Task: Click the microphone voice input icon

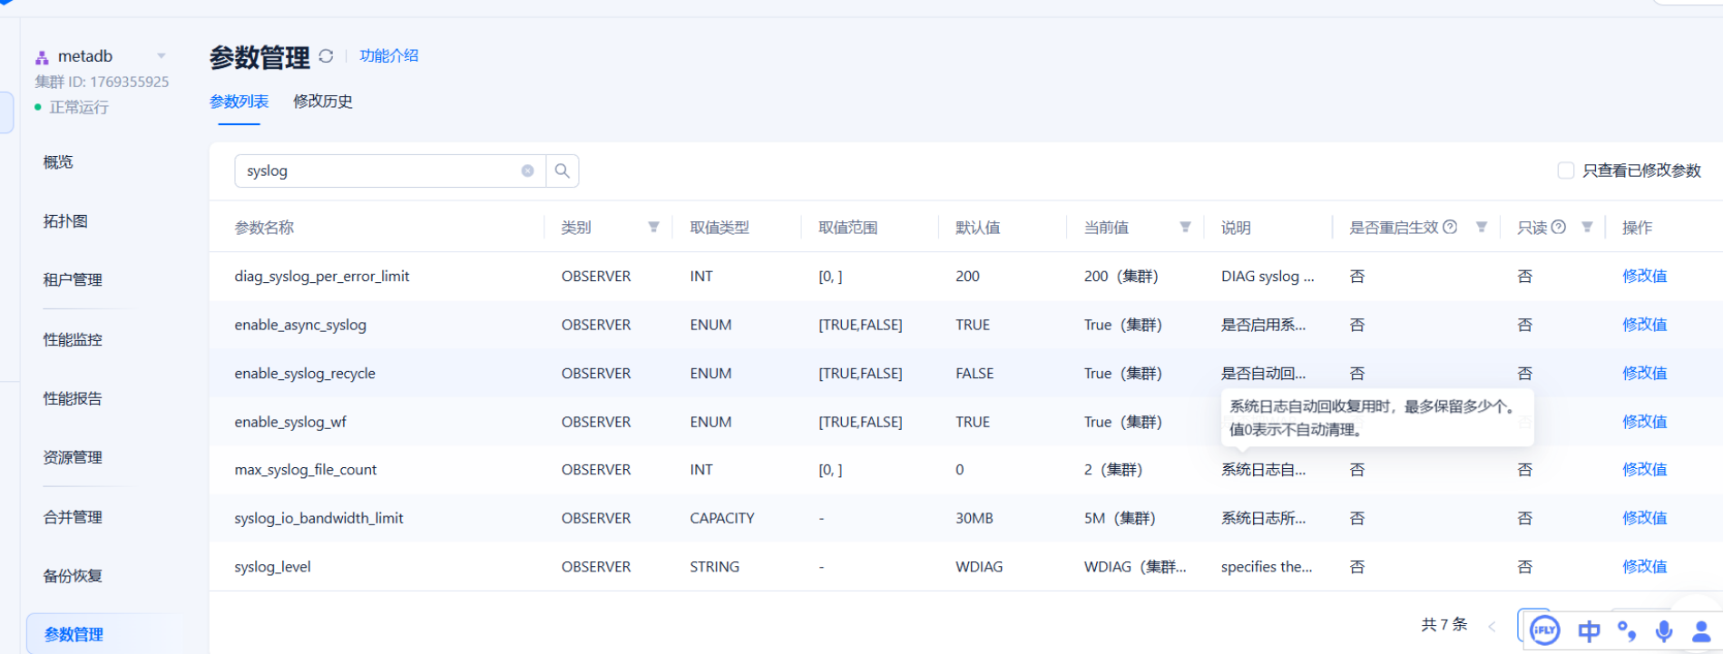Action: [x=1664, y=631]
